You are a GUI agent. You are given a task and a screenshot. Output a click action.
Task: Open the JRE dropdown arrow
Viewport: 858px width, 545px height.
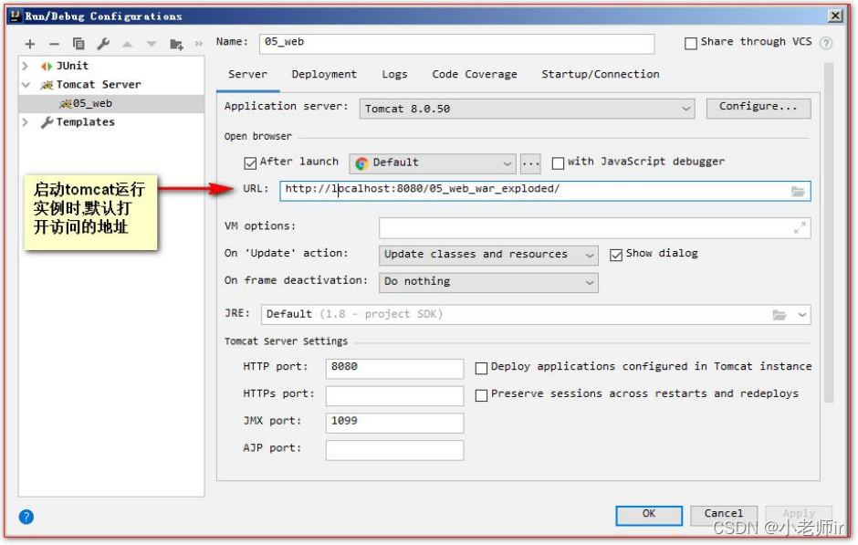tap(802, 315)
